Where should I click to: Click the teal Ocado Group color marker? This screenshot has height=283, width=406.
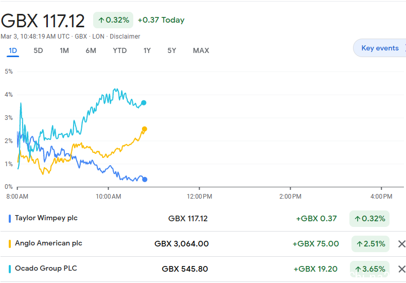click(10, 269)
